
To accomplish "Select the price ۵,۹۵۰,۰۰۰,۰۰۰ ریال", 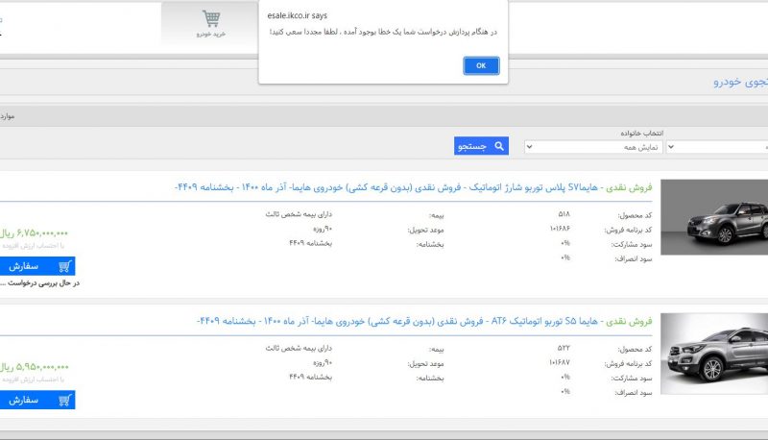I will coord(35,366).
